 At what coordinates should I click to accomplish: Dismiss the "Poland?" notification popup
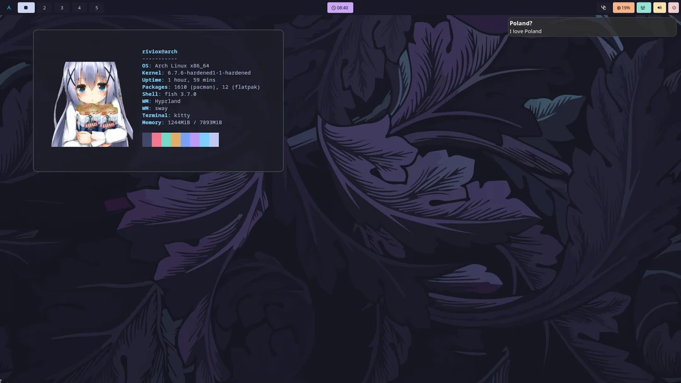coord(592,26)
